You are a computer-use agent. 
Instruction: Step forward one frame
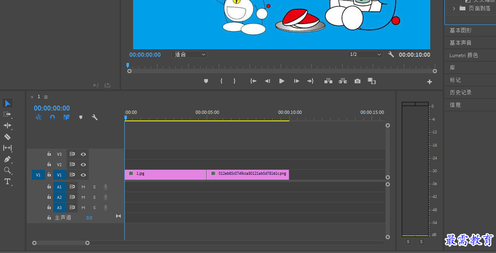coord(296,81)
